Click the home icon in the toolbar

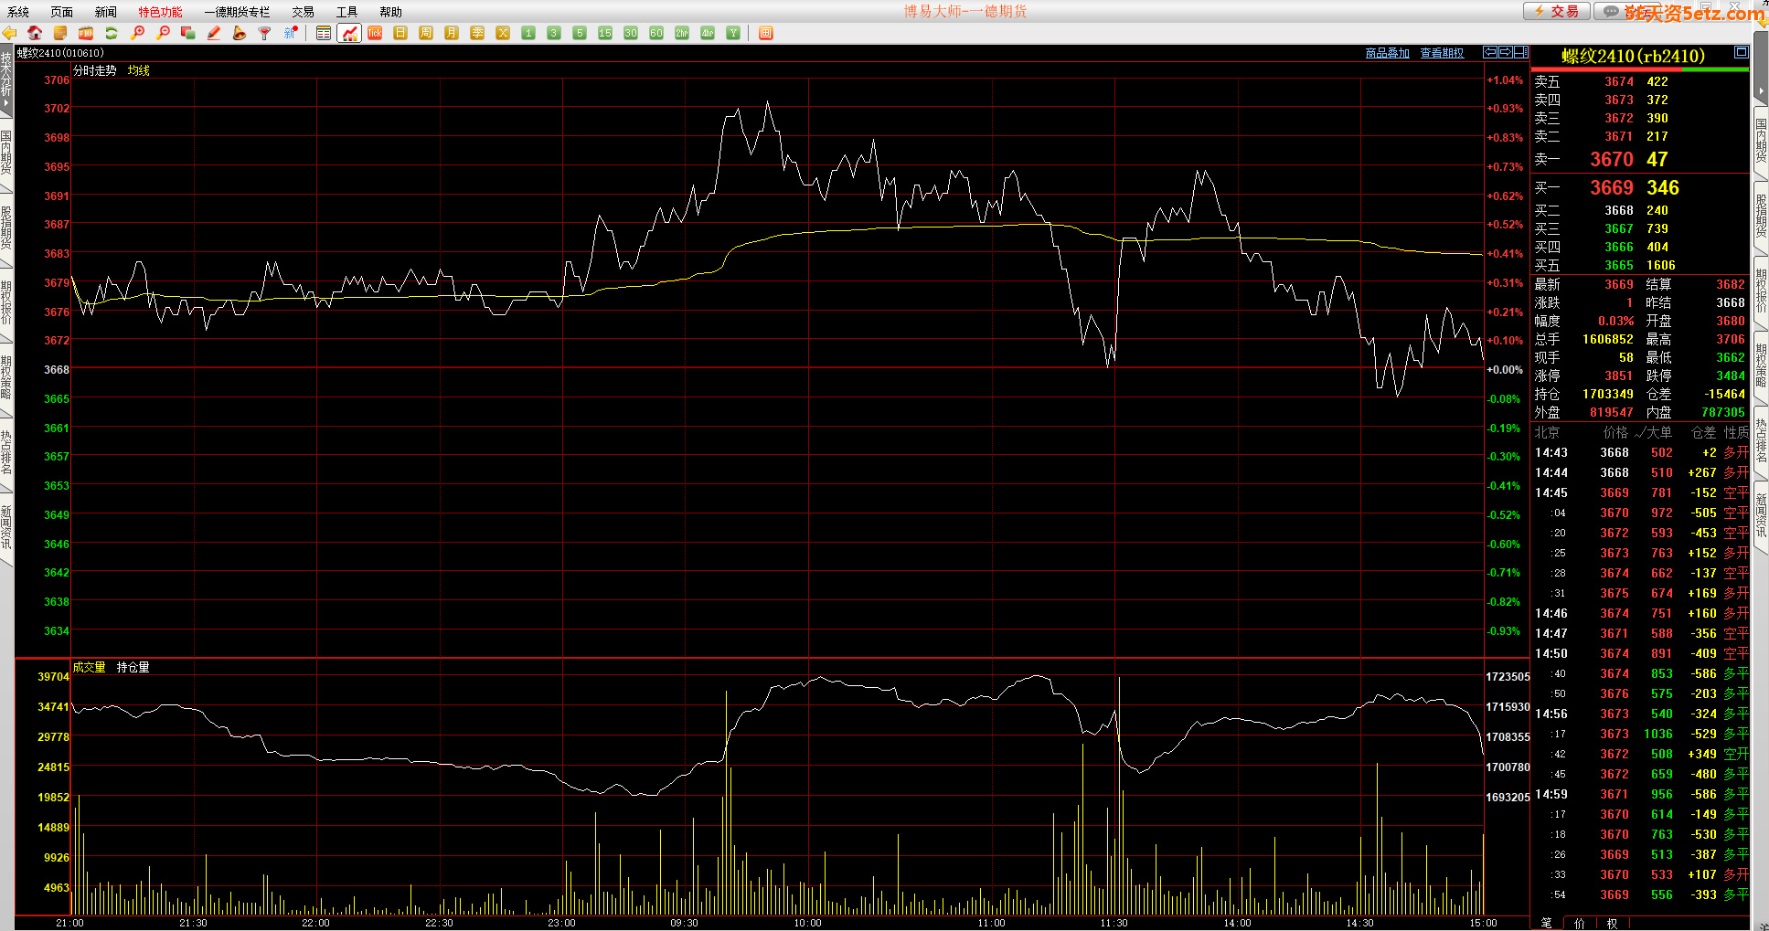[35, 33]
